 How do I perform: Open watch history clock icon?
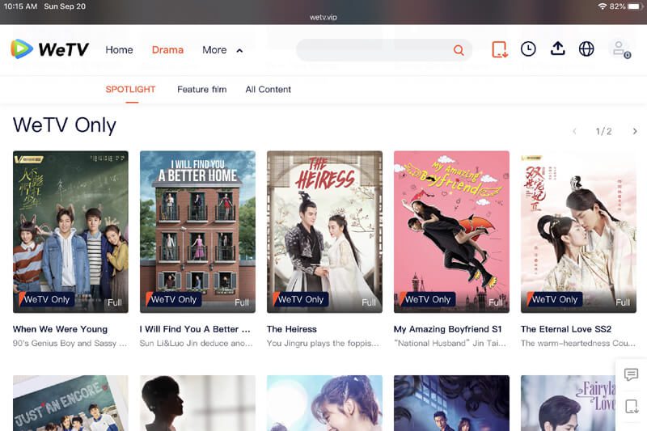(x=528, y=49)
